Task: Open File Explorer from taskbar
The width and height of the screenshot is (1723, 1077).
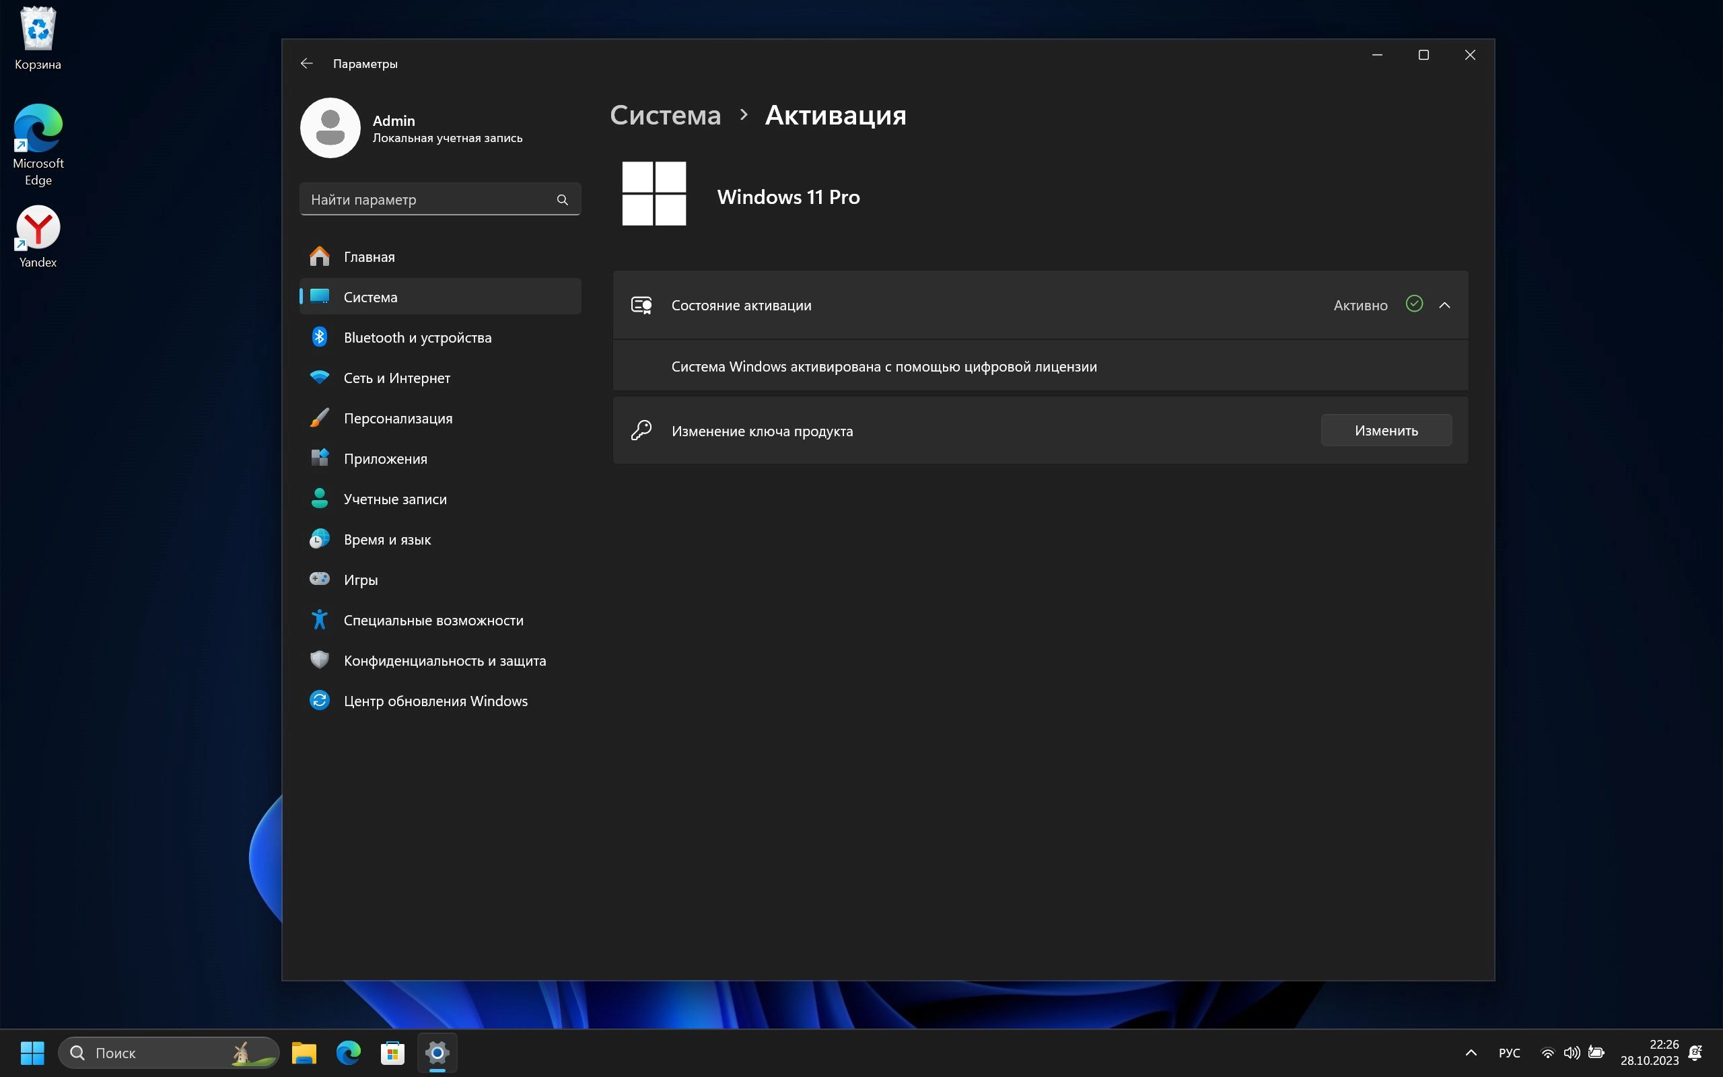Action: pyautogui.click(x=304, y=1053)
